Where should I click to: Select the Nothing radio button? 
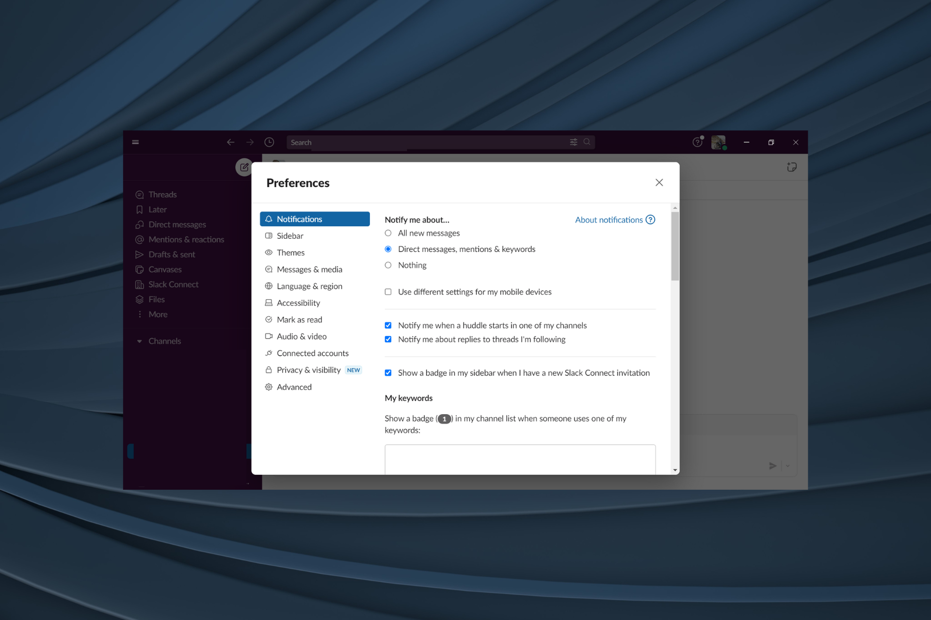[388, 265]
